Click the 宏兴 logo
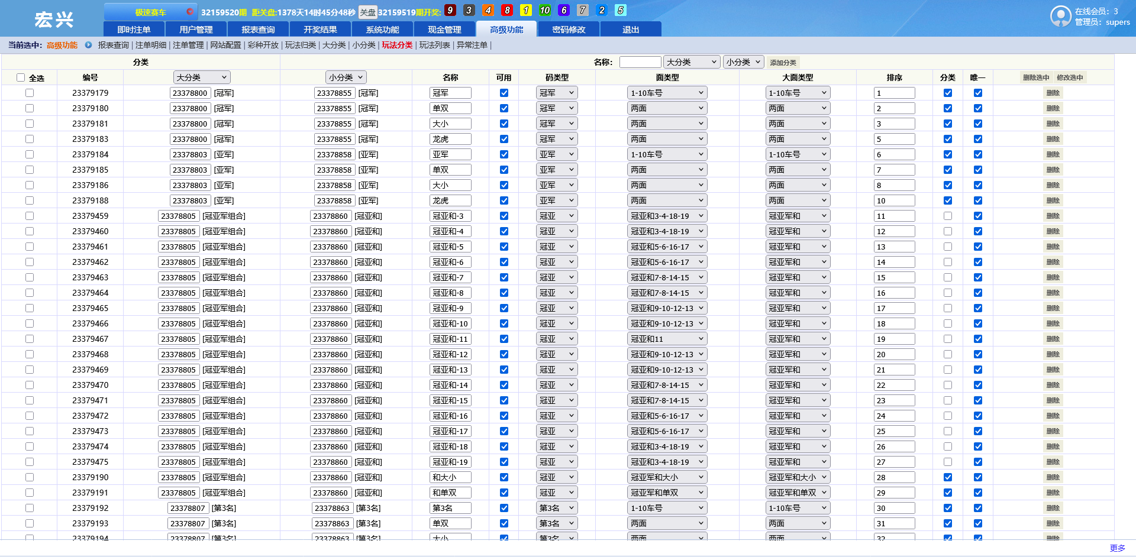 point(54,20)
